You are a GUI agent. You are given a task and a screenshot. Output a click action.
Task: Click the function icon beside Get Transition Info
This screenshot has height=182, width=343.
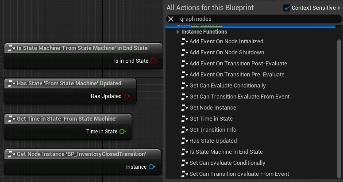185,130
